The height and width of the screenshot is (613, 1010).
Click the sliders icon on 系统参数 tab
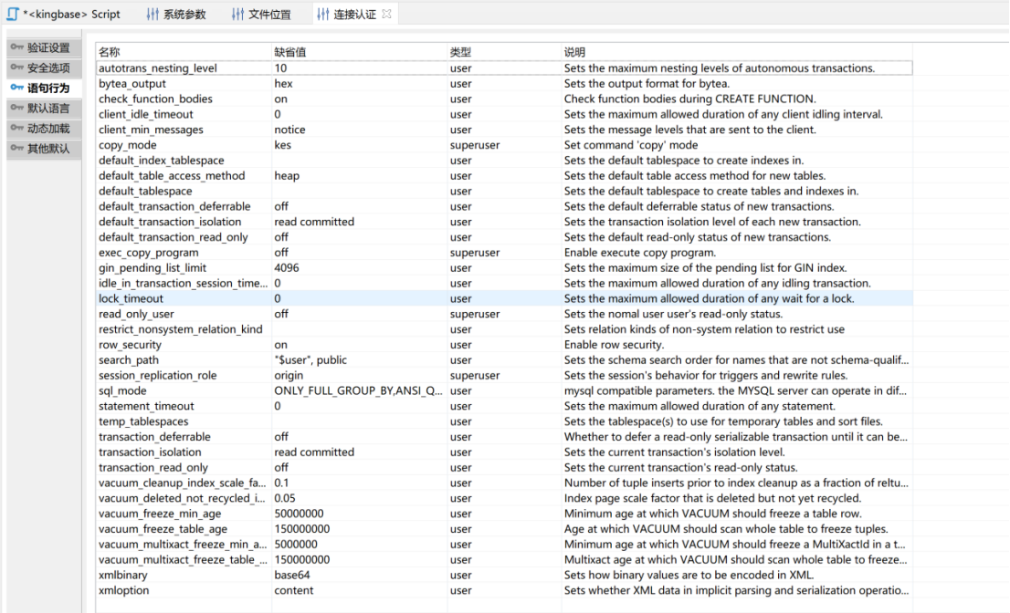click(153, 15)
